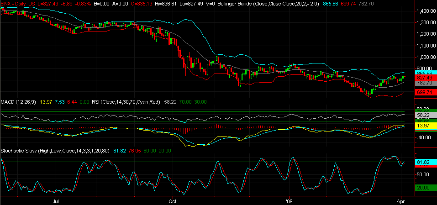Click the green 20.00 value in the stochastic label row
The image size is (437, 205).
[165, 151]
